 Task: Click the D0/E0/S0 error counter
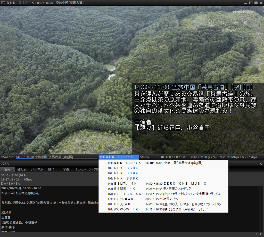(x=175, y=157)
